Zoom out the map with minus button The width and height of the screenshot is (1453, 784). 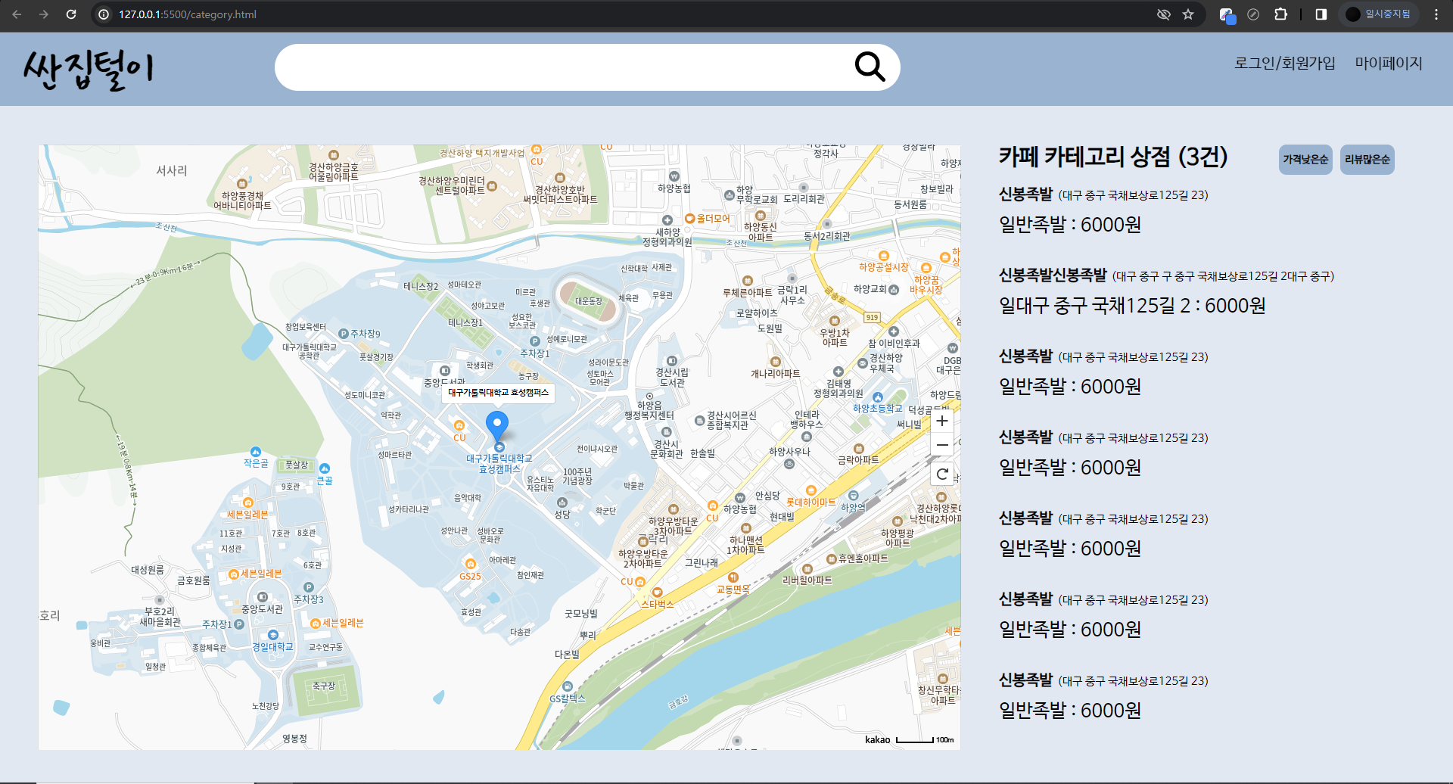tap(942, 445)
